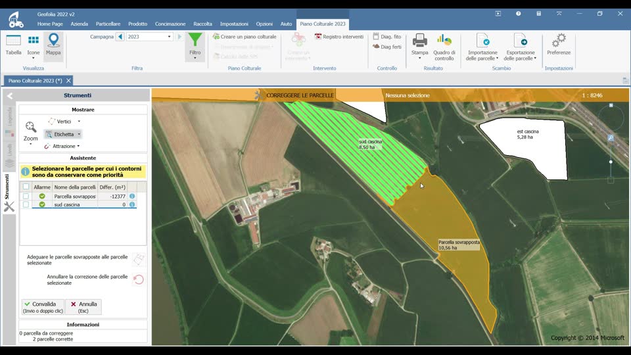
Task: Click the zoom-out square on map slider
Action: point(611,180)
